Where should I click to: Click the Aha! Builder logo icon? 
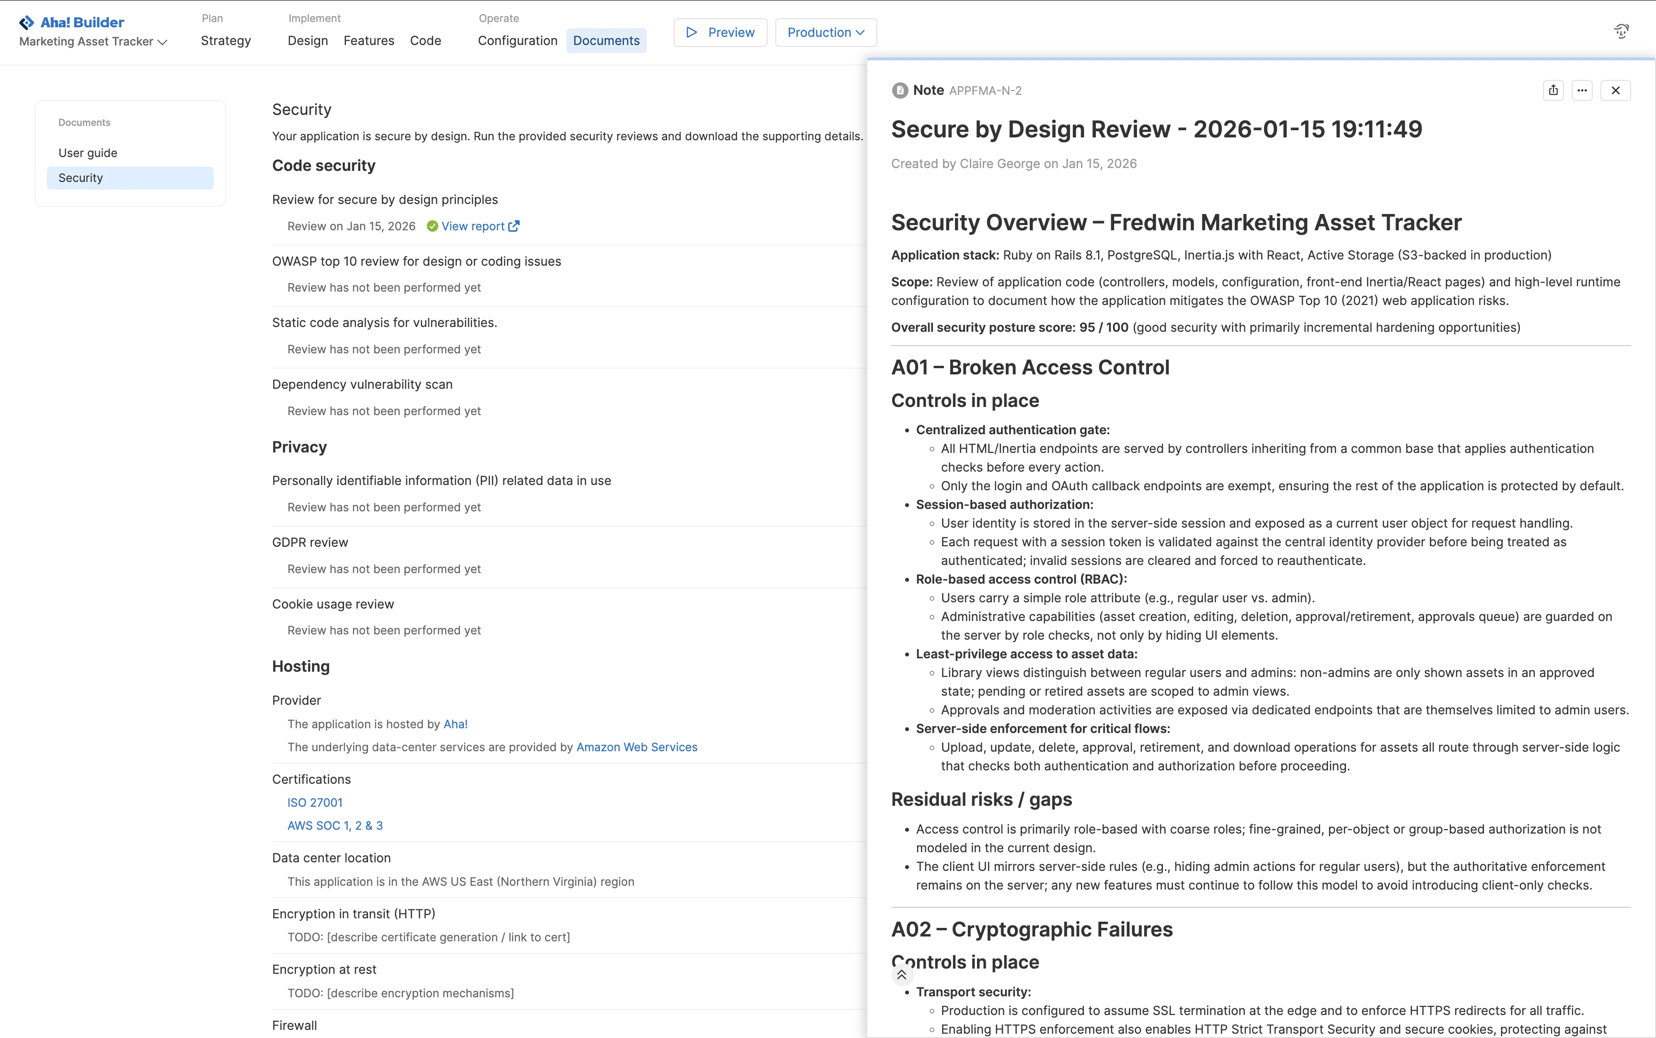[26, 23]
